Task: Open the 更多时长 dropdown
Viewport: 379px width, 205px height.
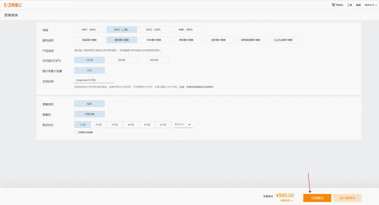Action: pos(183,124)
